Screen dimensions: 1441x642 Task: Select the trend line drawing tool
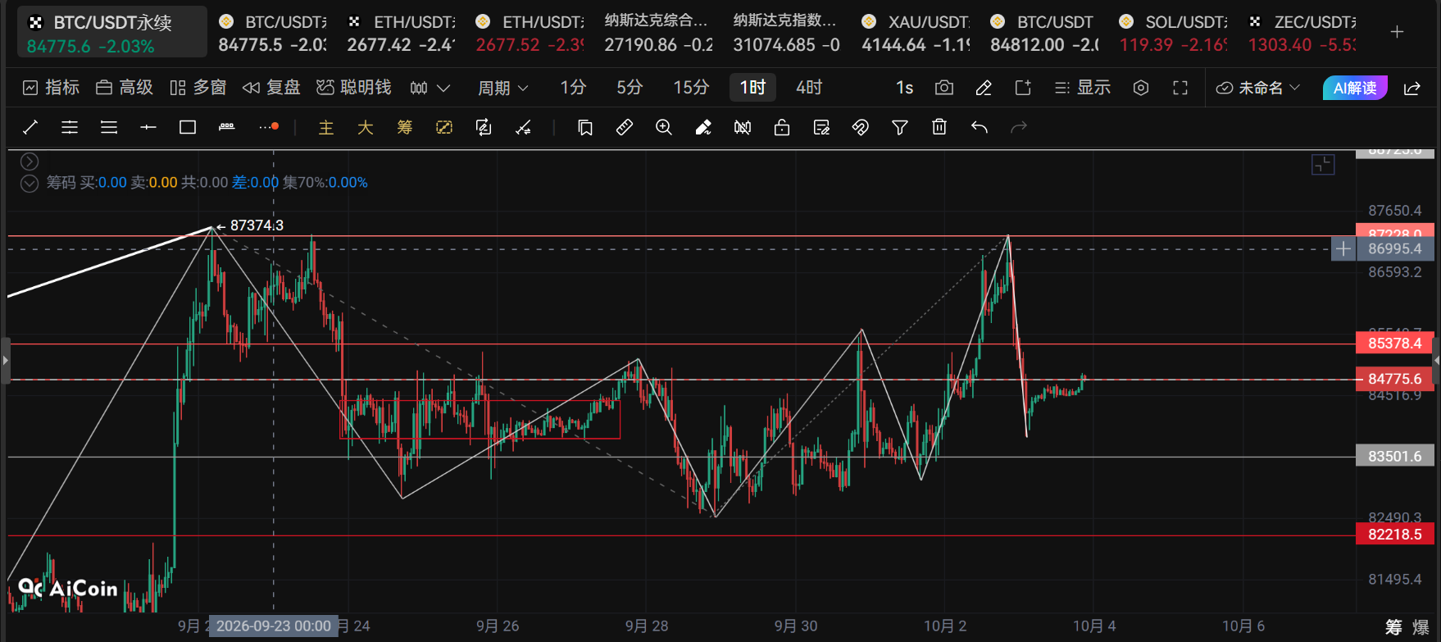pyautogui.click(x=30, y=127)
